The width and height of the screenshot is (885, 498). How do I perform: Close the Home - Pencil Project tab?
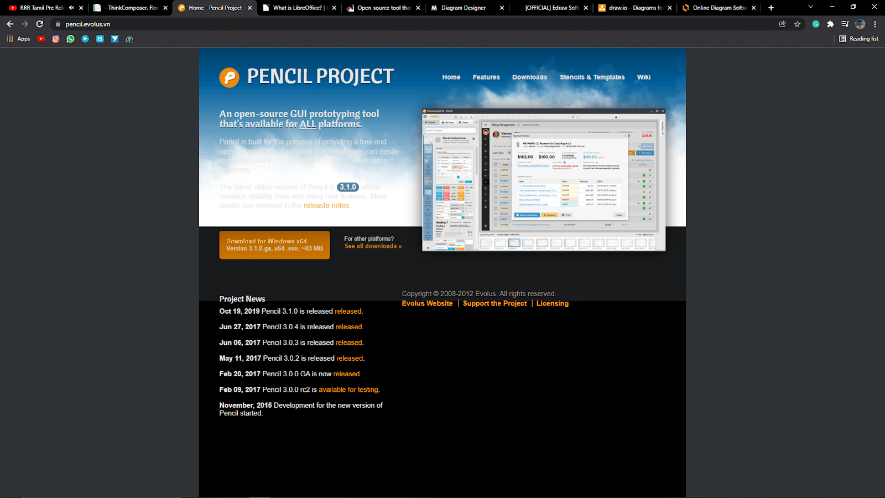click(x=249, y=8)
